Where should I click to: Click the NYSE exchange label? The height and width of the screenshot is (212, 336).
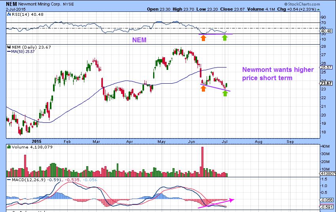tap(68, 4)
